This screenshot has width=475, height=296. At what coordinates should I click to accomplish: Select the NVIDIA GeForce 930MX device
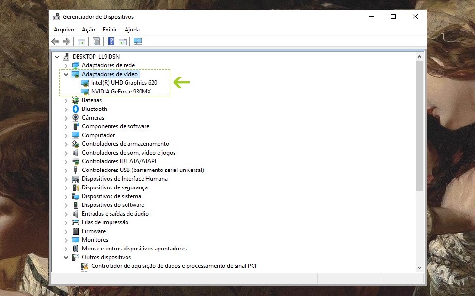[121, 92]
